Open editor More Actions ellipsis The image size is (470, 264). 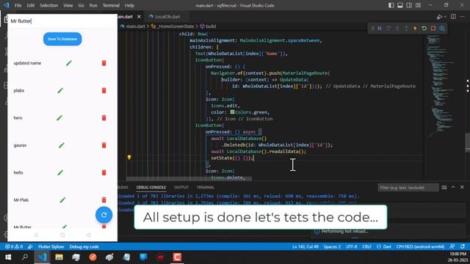[462, 16]
